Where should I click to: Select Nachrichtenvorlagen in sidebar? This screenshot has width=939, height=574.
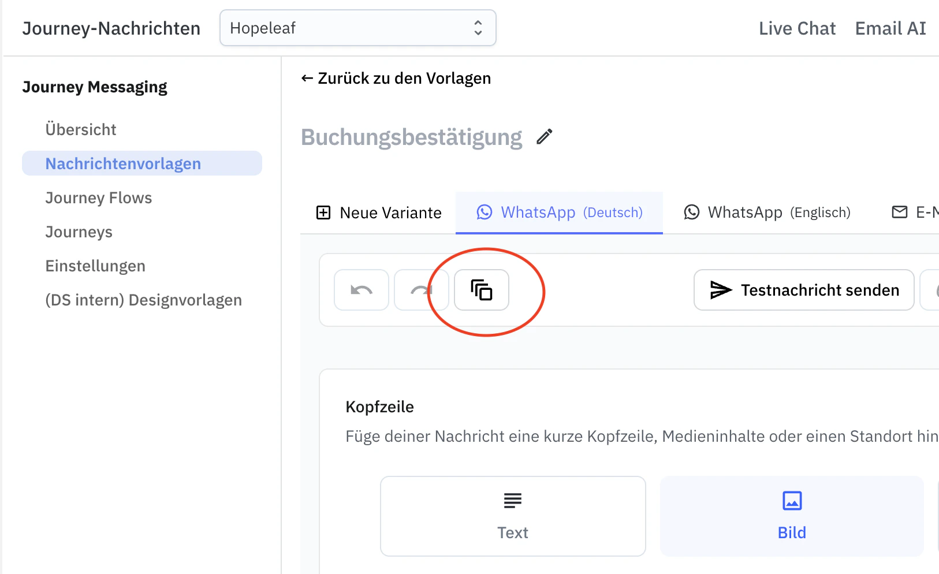pos(142,163)
